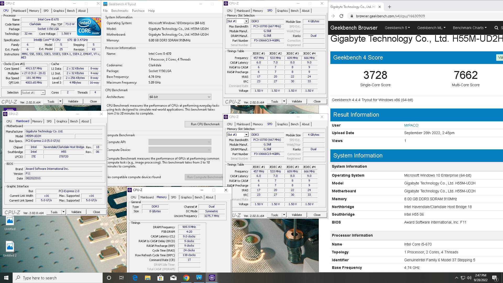Screen dimensions: 503x283
Task: Switch to the CPU-Z taskbar icon
Action: tap(212, 278)
